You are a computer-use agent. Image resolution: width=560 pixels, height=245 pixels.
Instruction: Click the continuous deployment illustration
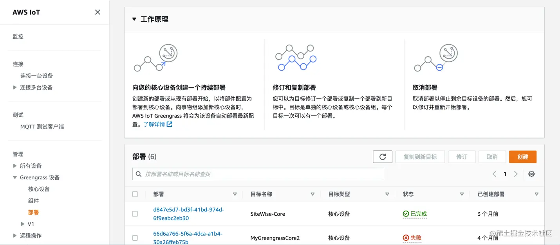point(156,58)
